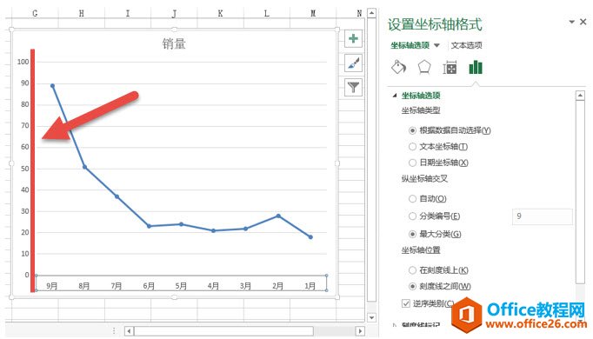The image size is (593, 339).
Task: Click the 50 value axis label
Action: click(x=25, y=169)
